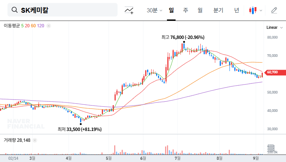Click the 60-day moving average label
Image resolution: width=286 pixels, height=162 pixels.
(x=33, y=26)
